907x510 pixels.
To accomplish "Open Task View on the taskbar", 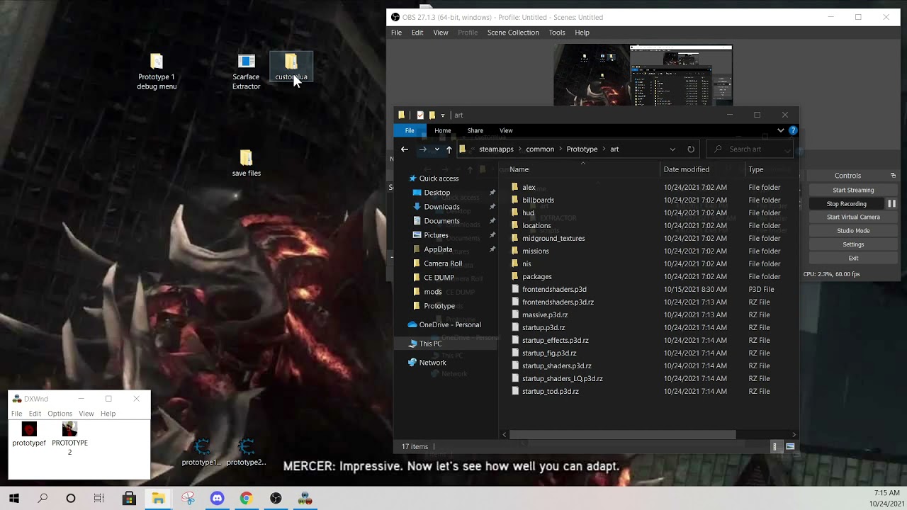I will [x=99, y=499].
